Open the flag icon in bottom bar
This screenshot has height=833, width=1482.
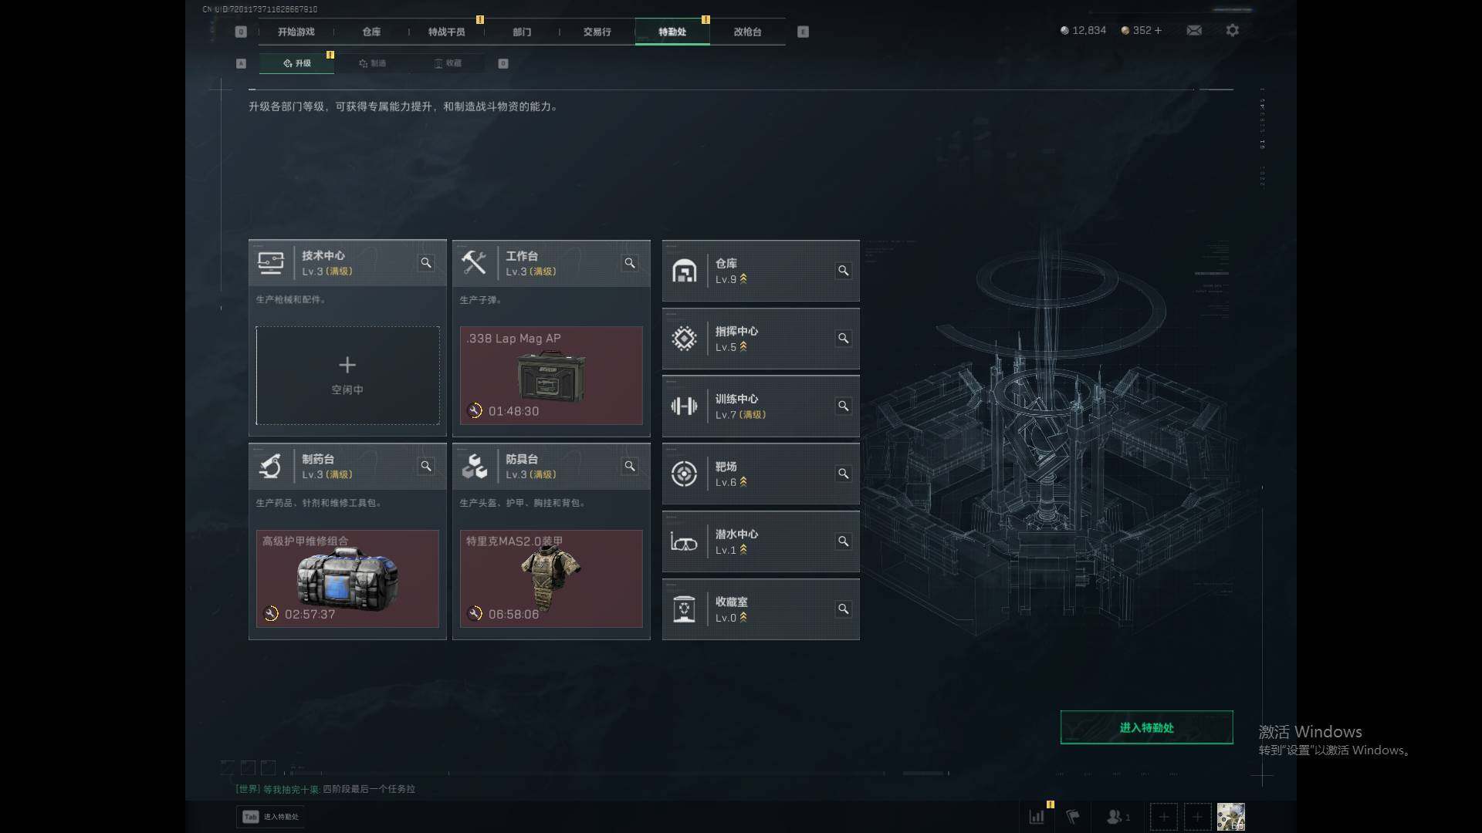1073,816
